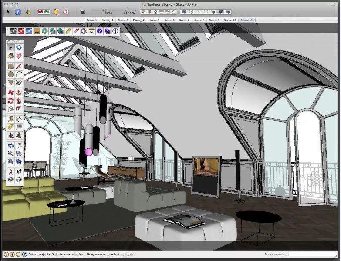
Task: Select the Follow Me tool
Action: [x=19, y=101]
